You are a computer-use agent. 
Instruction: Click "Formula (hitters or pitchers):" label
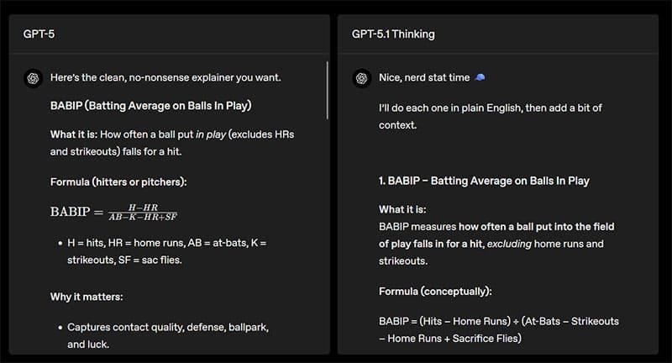point(118,181)
